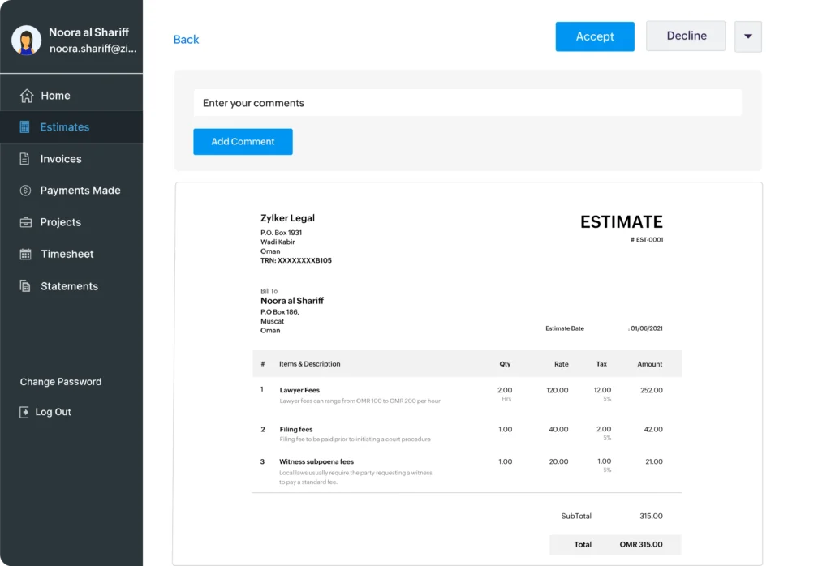Click the user email noora.shariff@zi...

[x=93, y=49]
